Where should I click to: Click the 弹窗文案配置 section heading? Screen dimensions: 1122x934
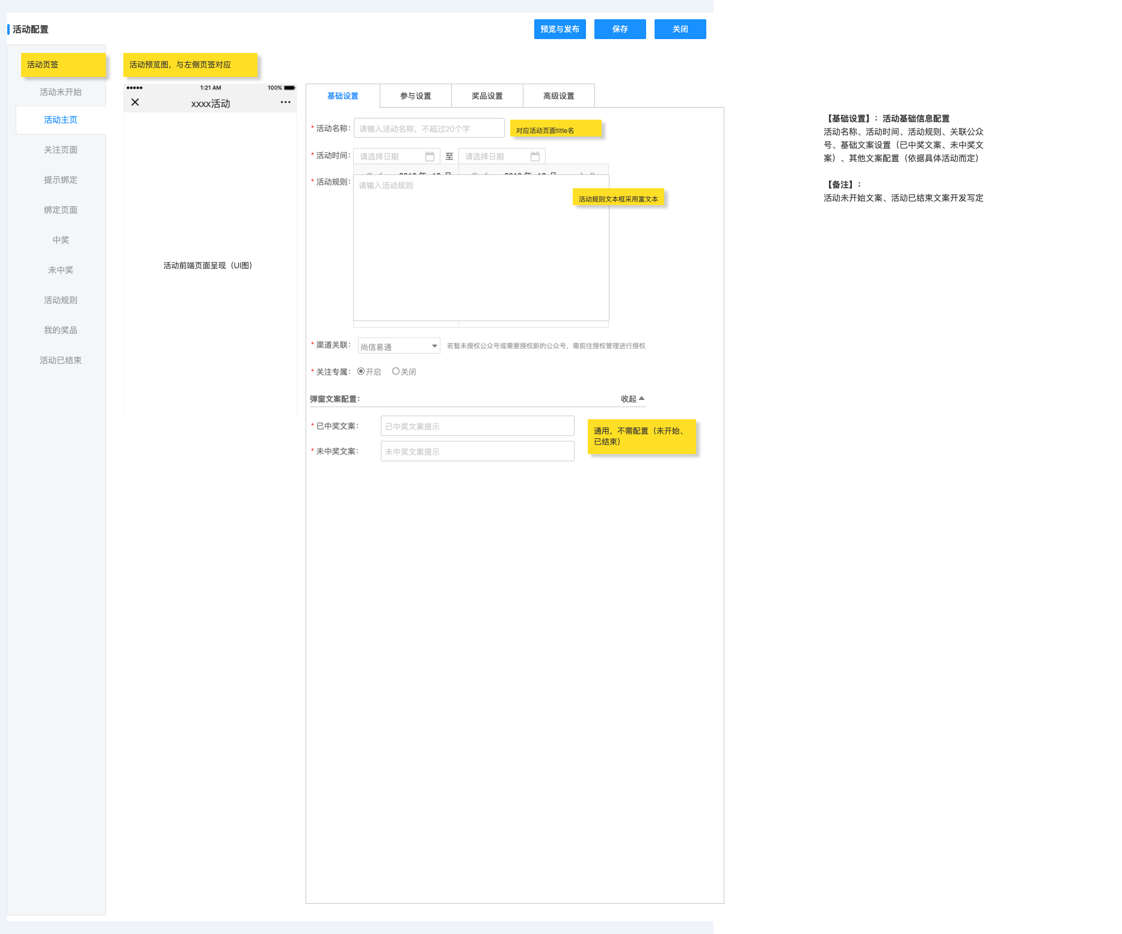tap(335, 399)
